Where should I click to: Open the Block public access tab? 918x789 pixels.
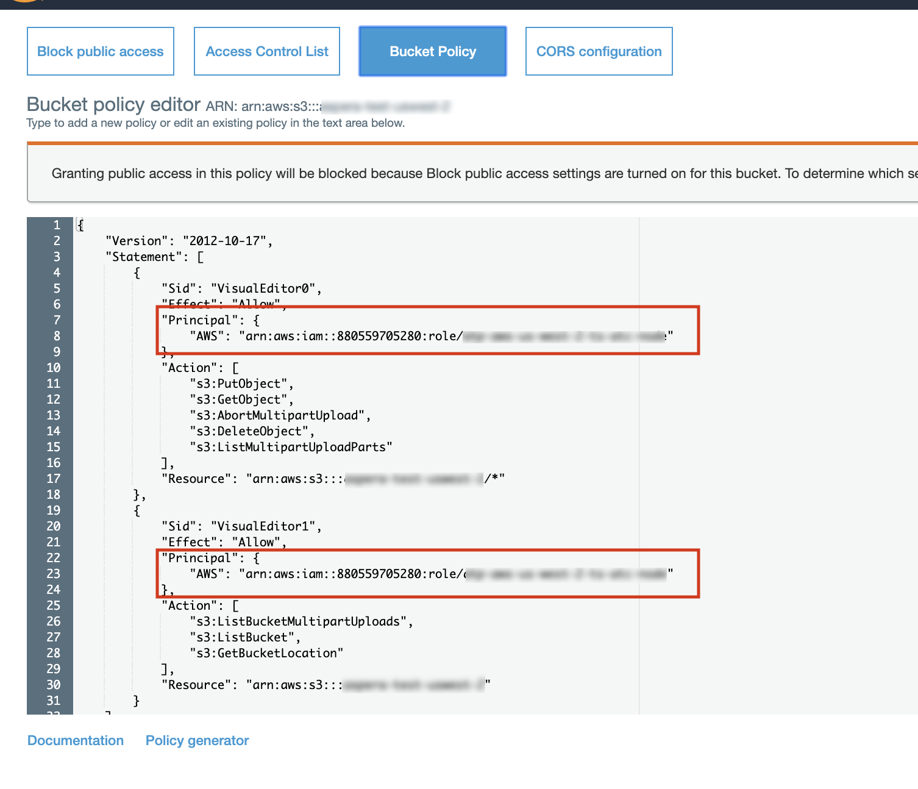(x=101, y=52)
